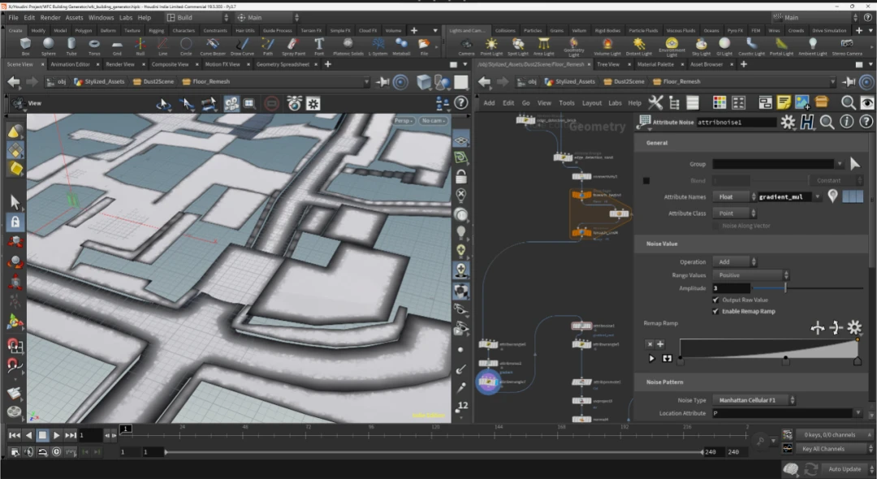877x479 pixels.
Task: Click the Sky Light shelf tool
Action: (701, 45)
